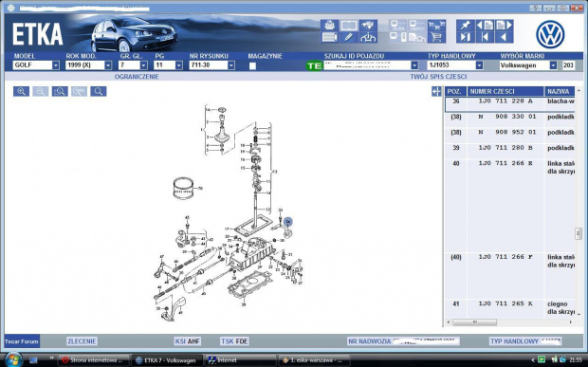Click the ZLECENIE button
The width and height of the screenshot is (588, 367).
(x=82, y=341)
